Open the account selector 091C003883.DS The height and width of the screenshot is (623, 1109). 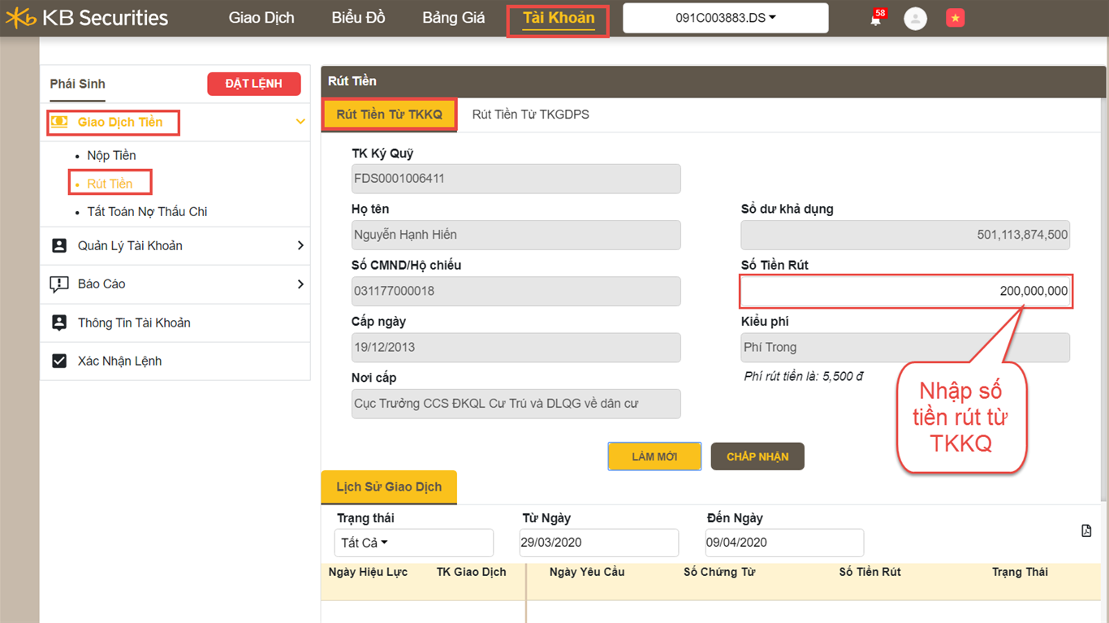tap(726, 18)
